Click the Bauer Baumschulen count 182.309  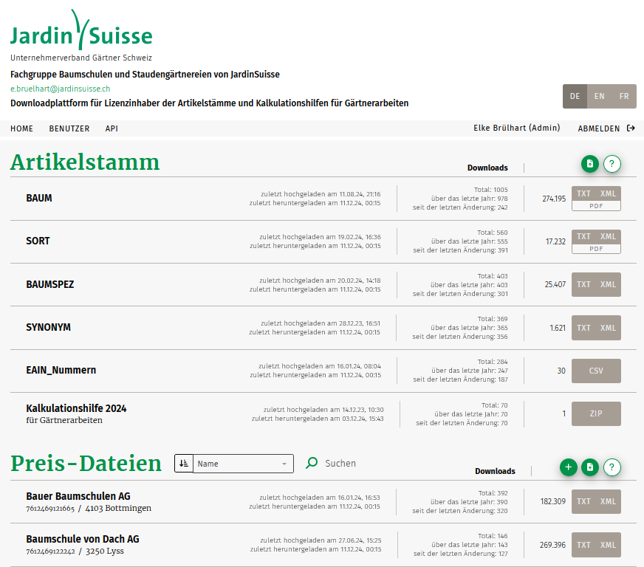click(x=553, y=501)
